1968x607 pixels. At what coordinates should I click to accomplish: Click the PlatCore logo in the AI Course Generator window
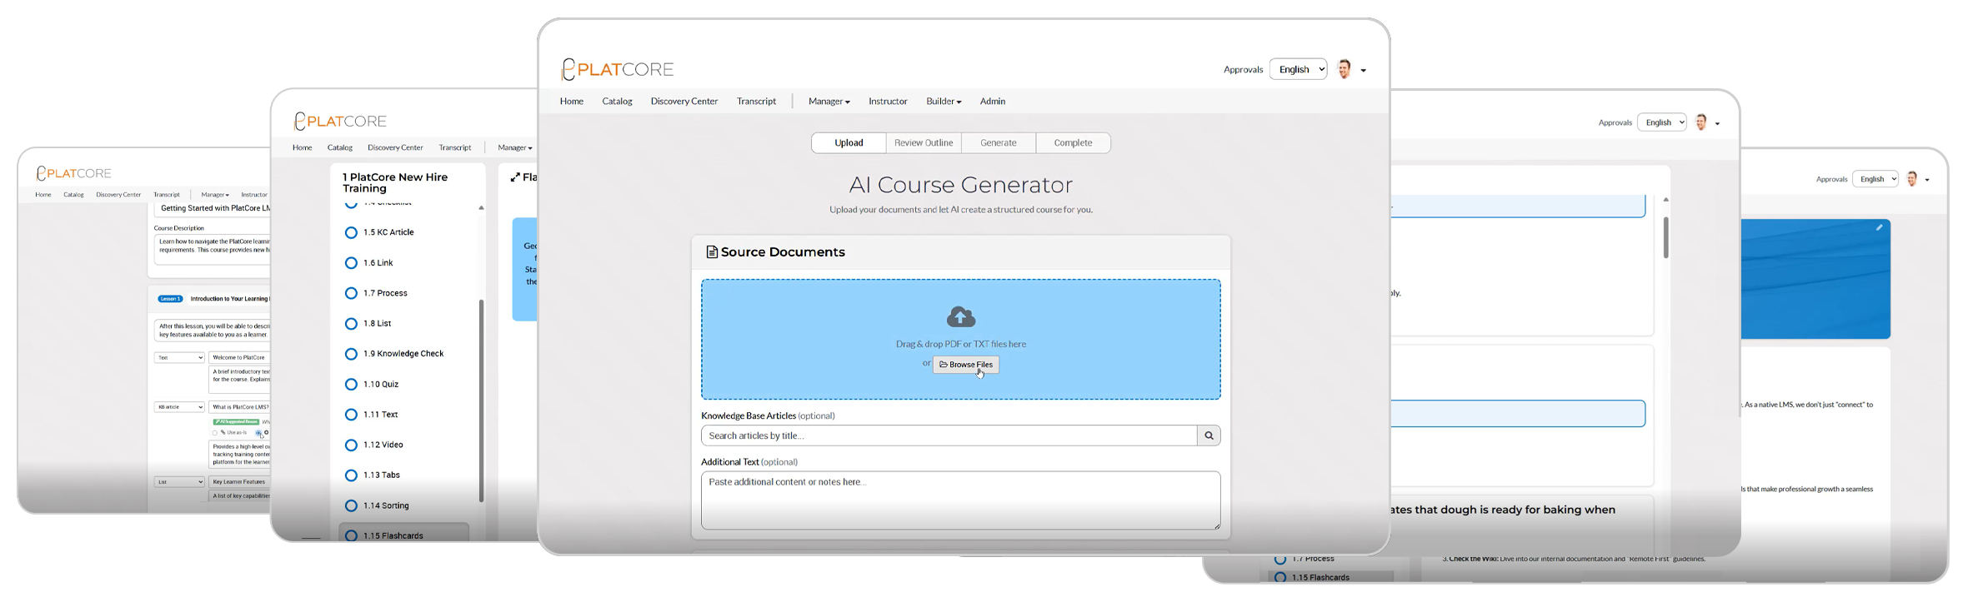pos(618,69)
